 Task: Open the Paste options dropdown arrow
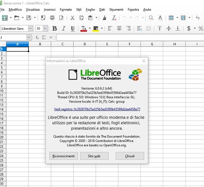click(96, 18)
